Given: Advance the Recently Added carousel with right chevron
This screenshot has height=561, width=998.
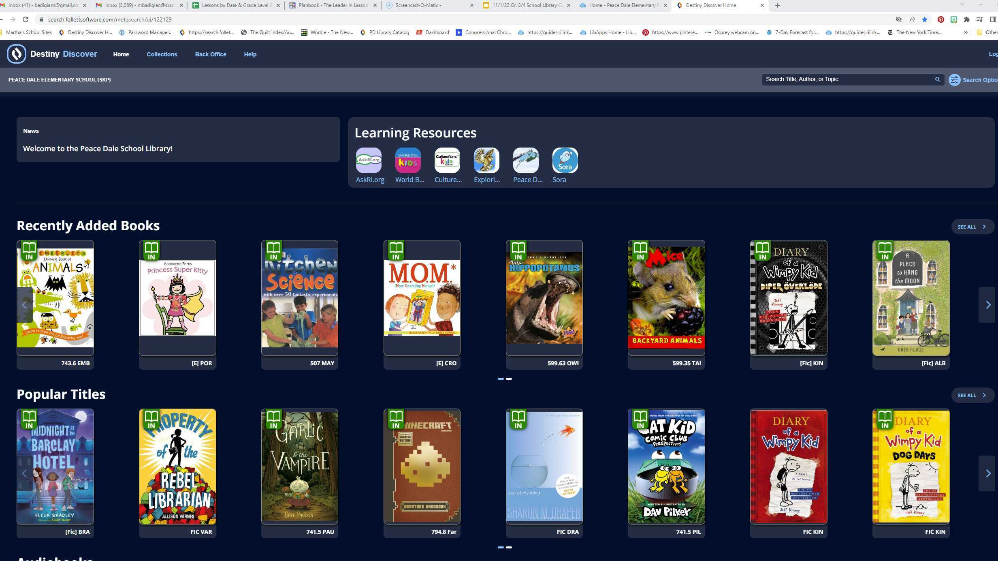Looking at the screenshot, I should pos(988,304).
